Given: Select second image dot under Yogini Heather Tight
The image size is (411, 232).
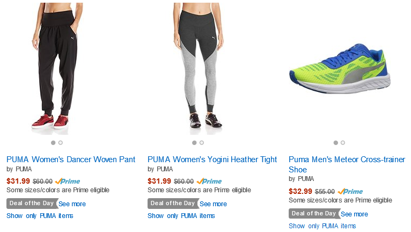Looking at the screenshot, I should [x=202, y=143].
